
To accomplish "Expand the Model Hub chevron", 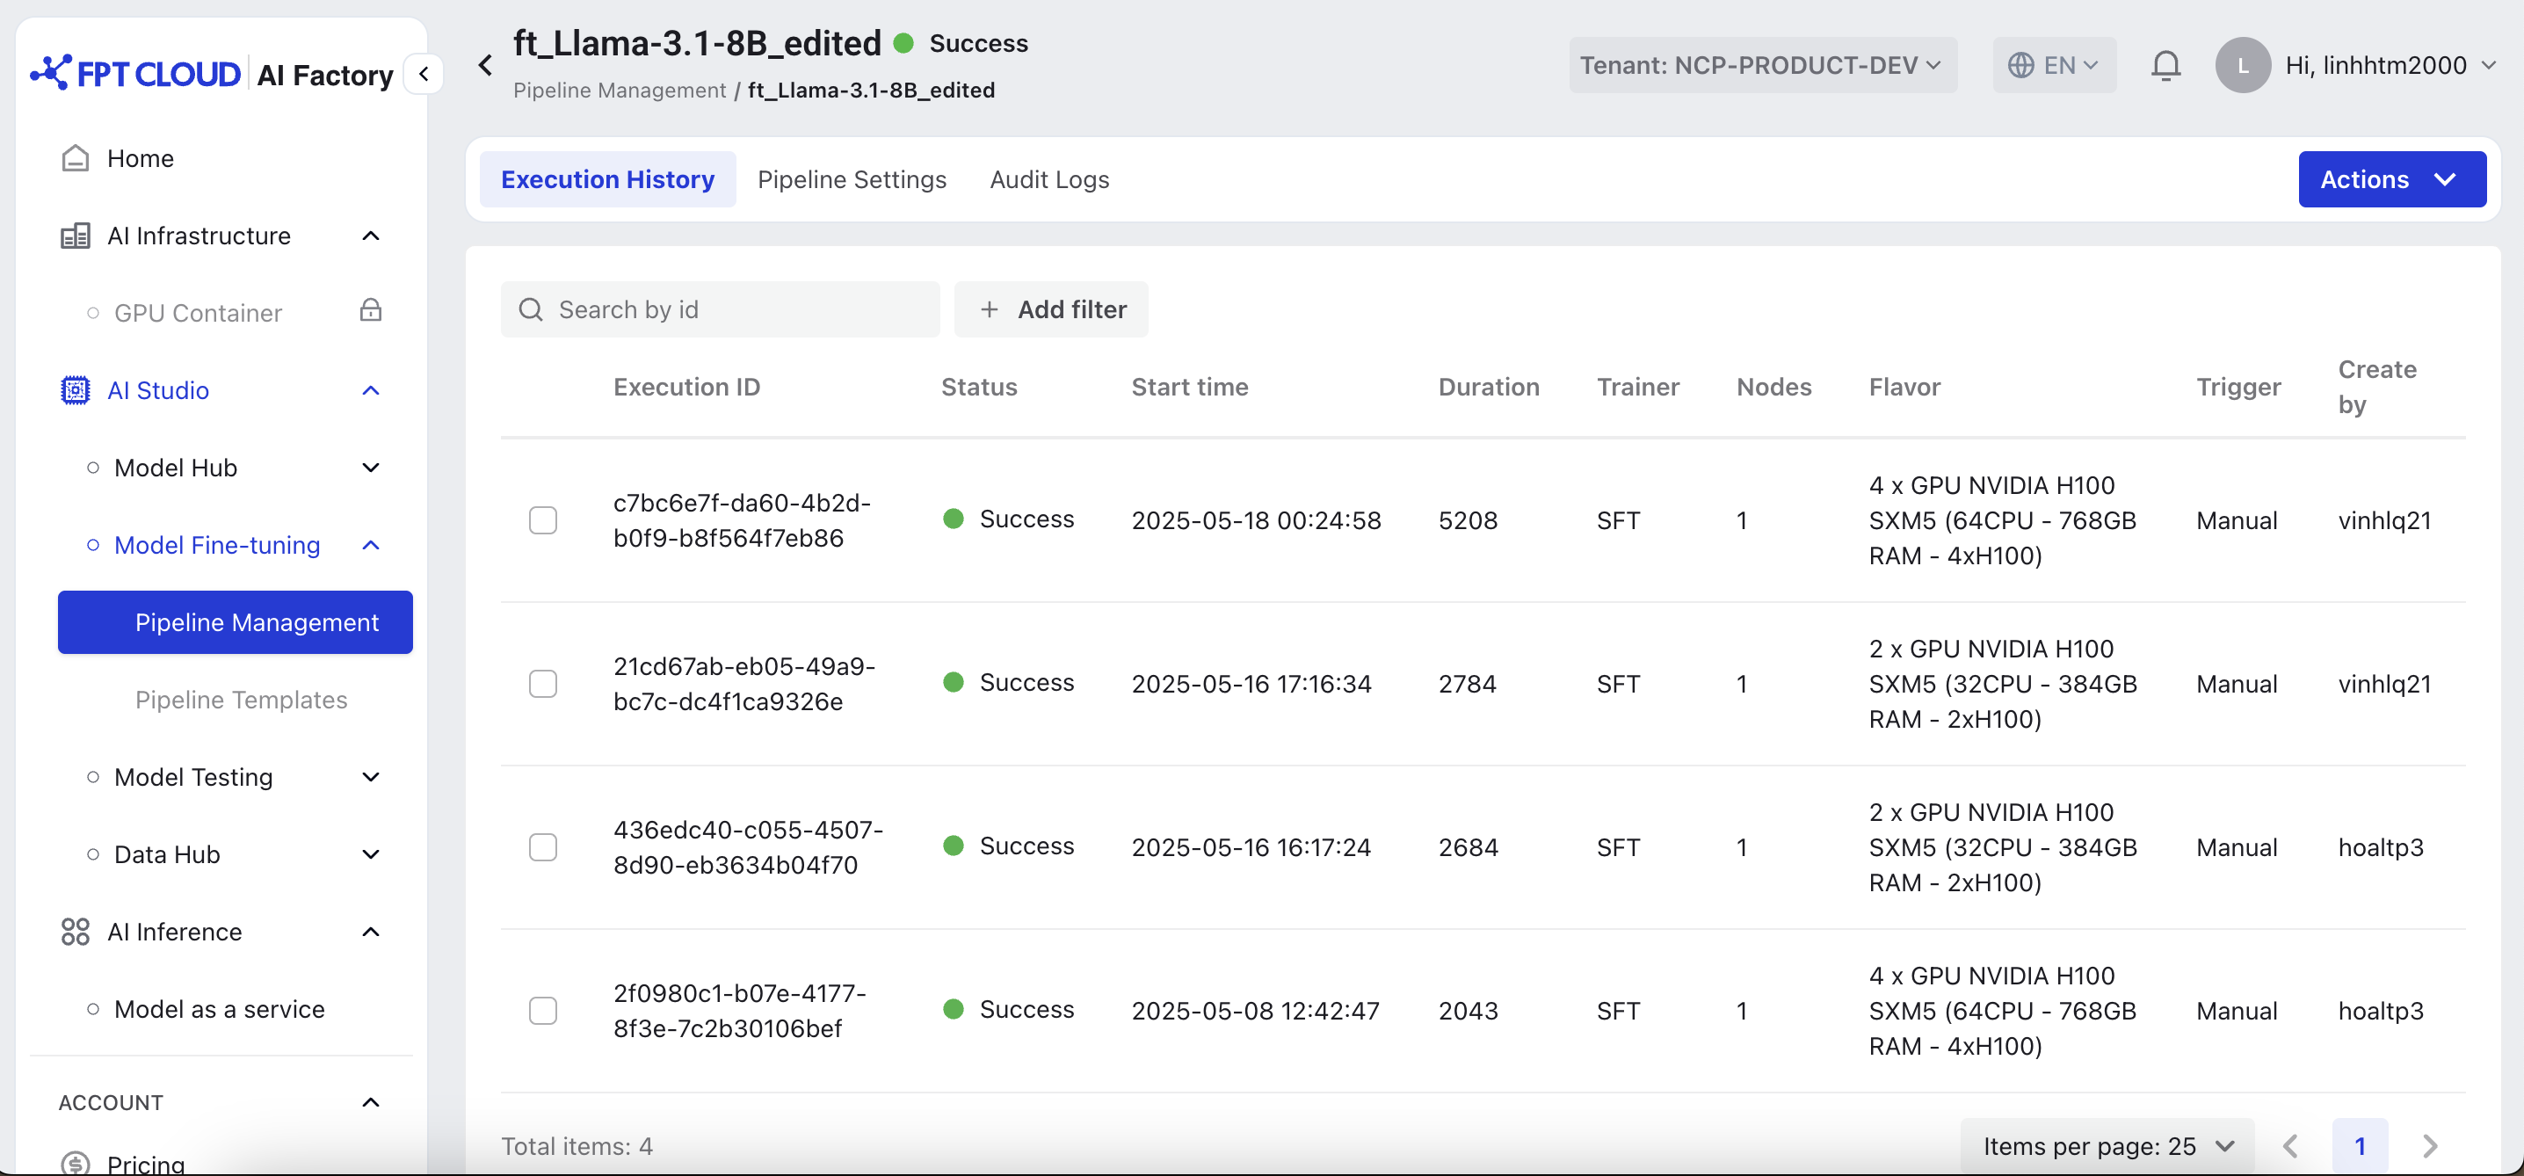I will [x=370, y=468].
